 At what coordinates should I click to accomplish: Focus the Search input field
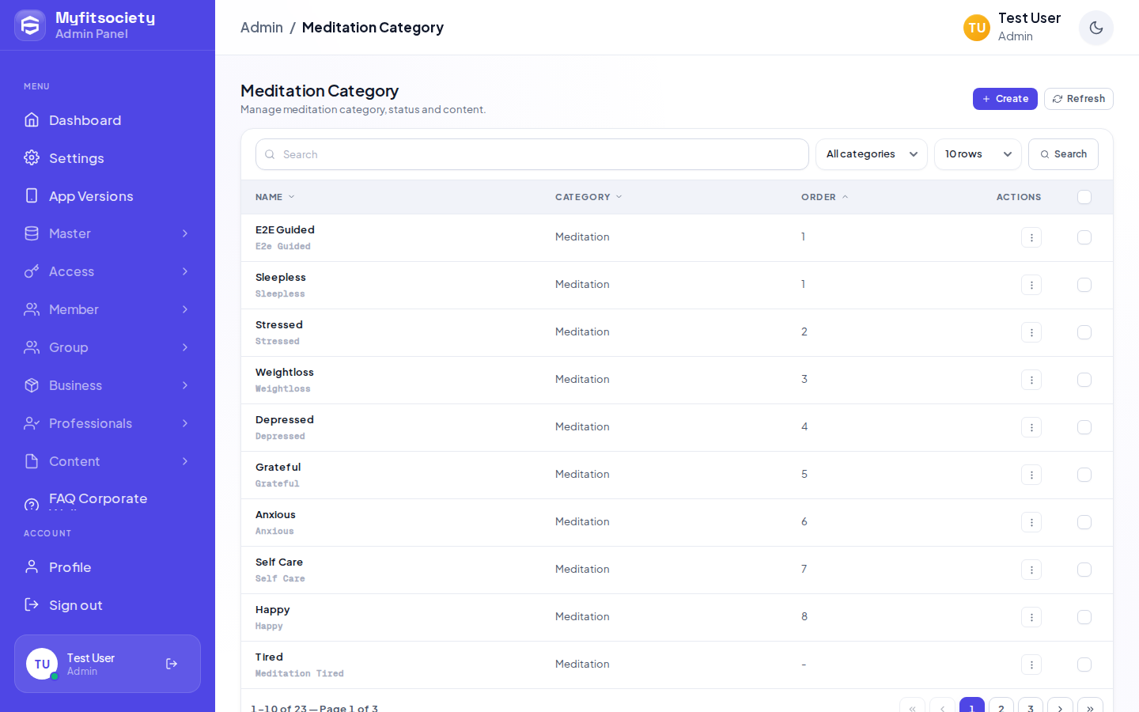click(x=532, y=154)
